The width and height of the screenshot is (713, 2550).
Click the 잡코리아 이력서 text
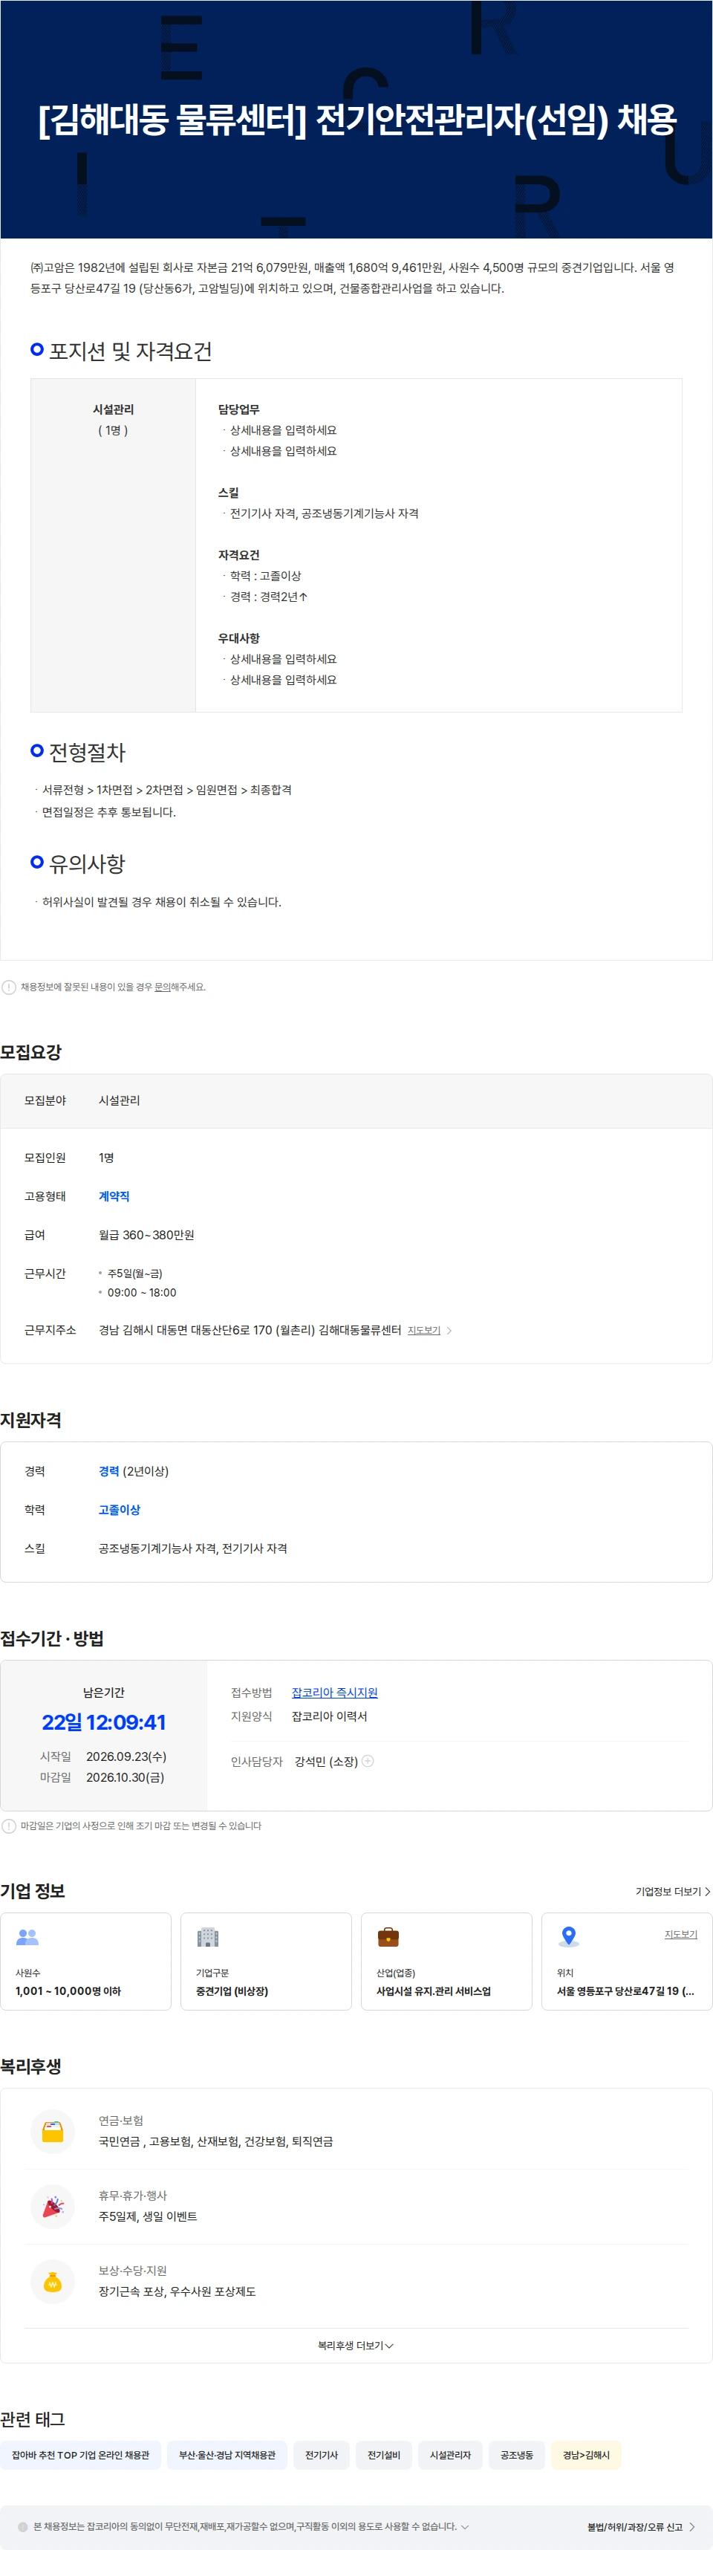coord(329,1716)
